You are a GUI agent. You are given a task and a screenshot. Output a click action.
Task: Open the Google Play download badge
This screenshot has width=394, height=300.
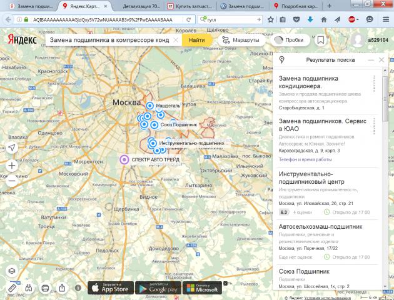point(158,287)
